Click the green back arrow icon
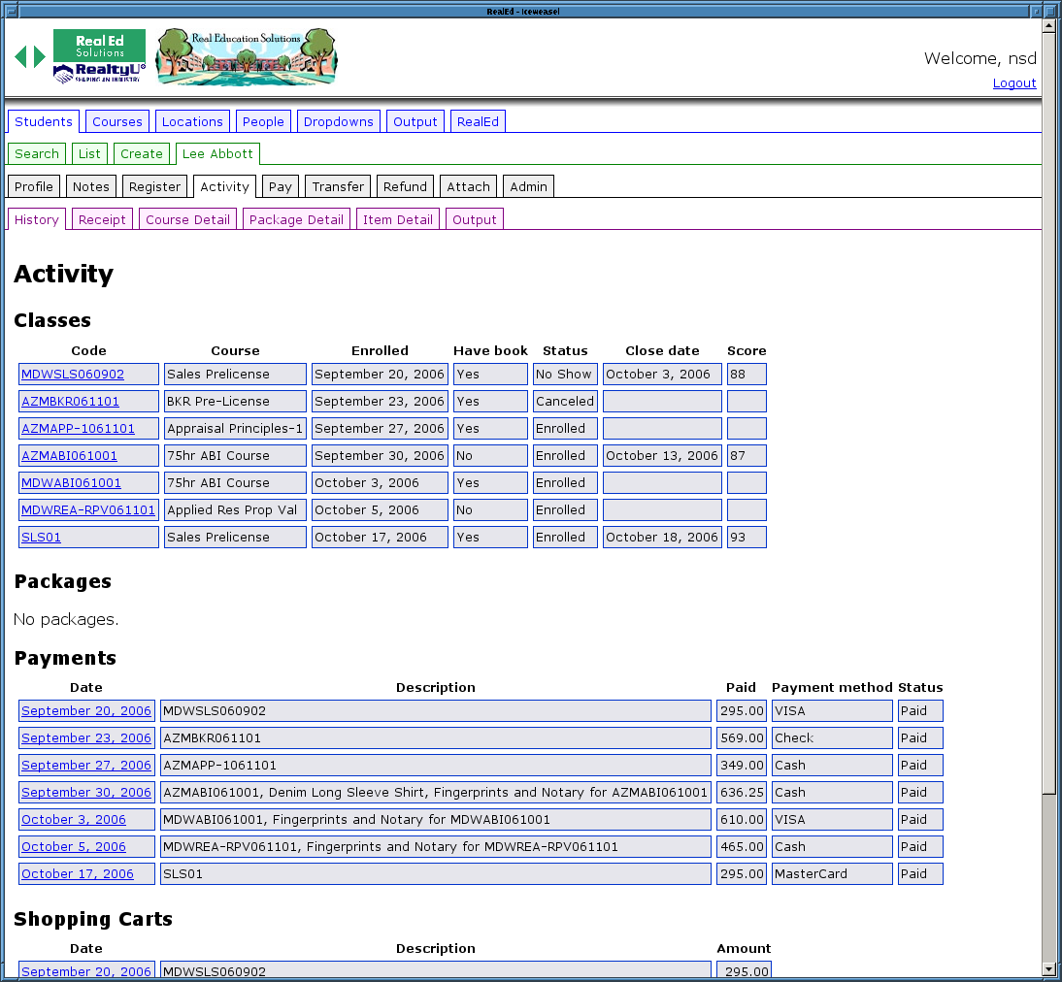The width and height of the screenshot is (1062, 982). pos(20,57)
